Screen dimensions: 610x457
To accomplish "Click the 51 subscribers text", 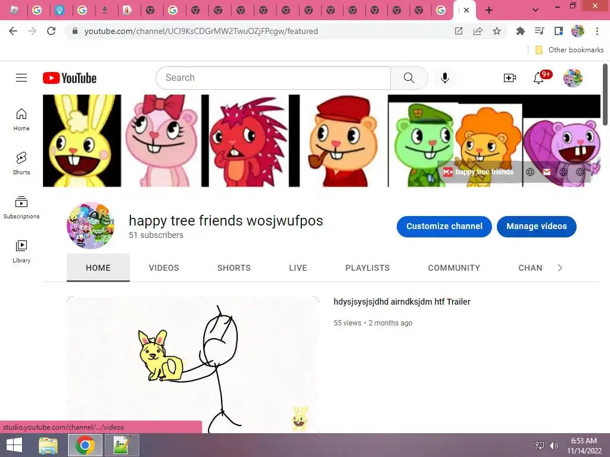I will (156, 235).
